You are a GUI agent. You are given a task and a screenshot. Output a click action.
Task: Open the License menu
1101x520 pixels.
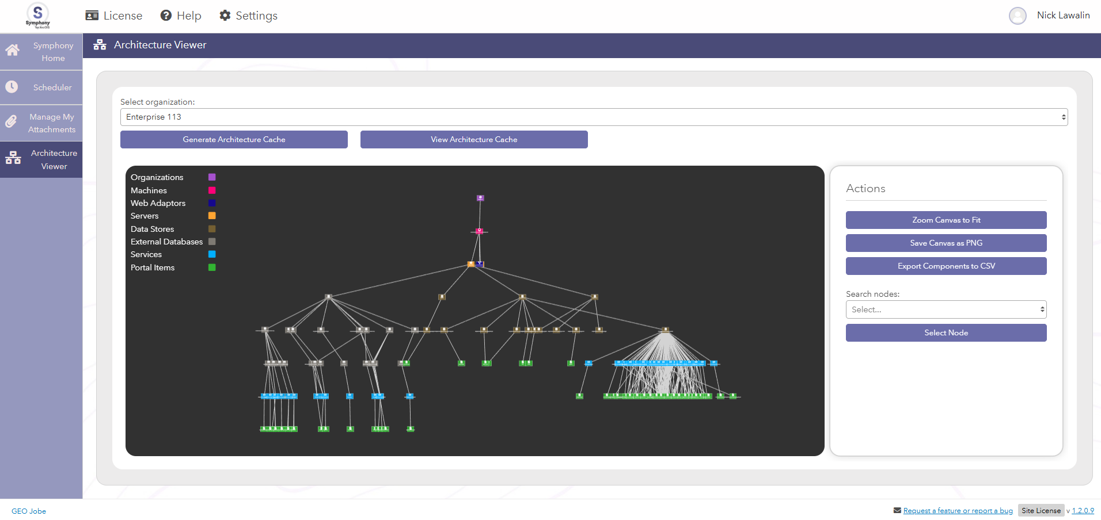pyautogui.click(x=114, y=16)
